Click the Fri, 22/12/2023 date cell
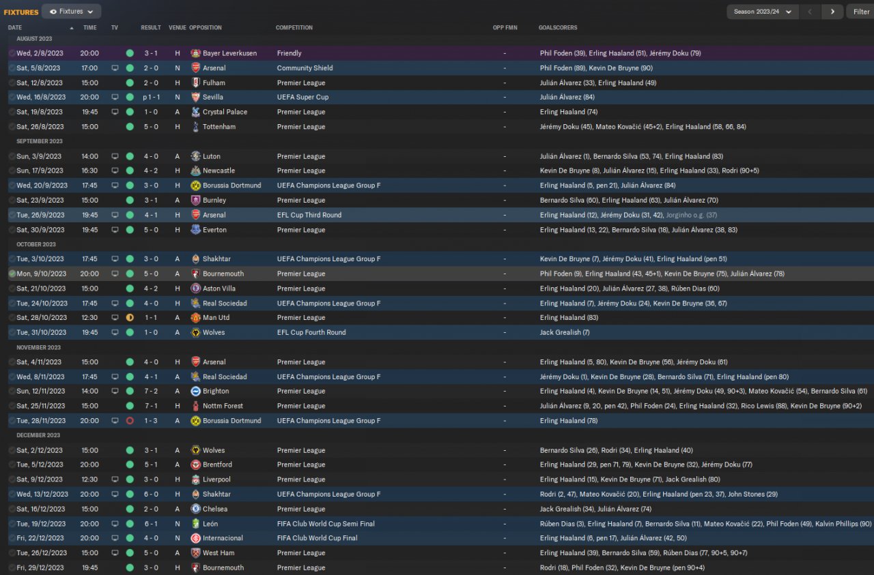The width and height of the screenshot is (874, 575). click(x=40, y=538)
